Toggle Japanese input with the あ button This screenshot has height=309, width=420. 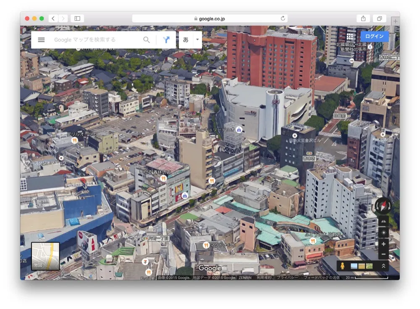pos(185,39)
